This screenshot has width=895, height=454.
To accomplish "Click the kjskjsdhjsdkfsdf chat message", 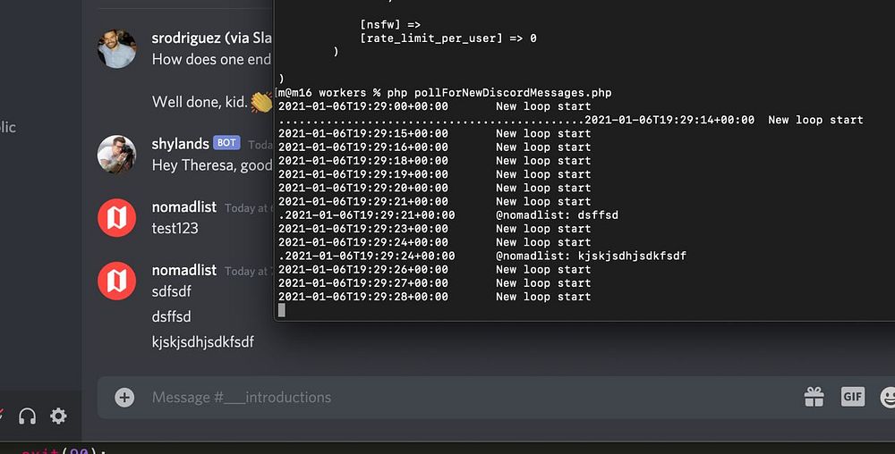I will click(x=203, y=342).
